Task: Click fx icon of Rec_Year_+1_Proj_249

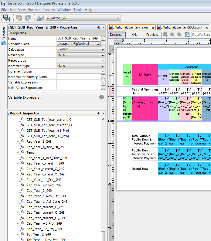Action: 22,179
